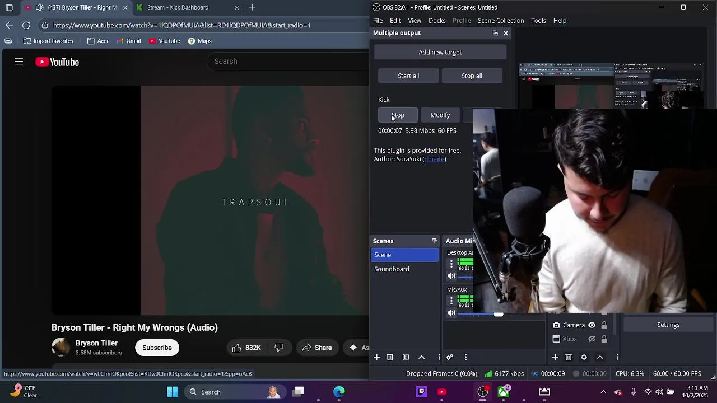Open favorites bar toggle icon
Screen dimensions: 717x403
(x=8, y=41)
